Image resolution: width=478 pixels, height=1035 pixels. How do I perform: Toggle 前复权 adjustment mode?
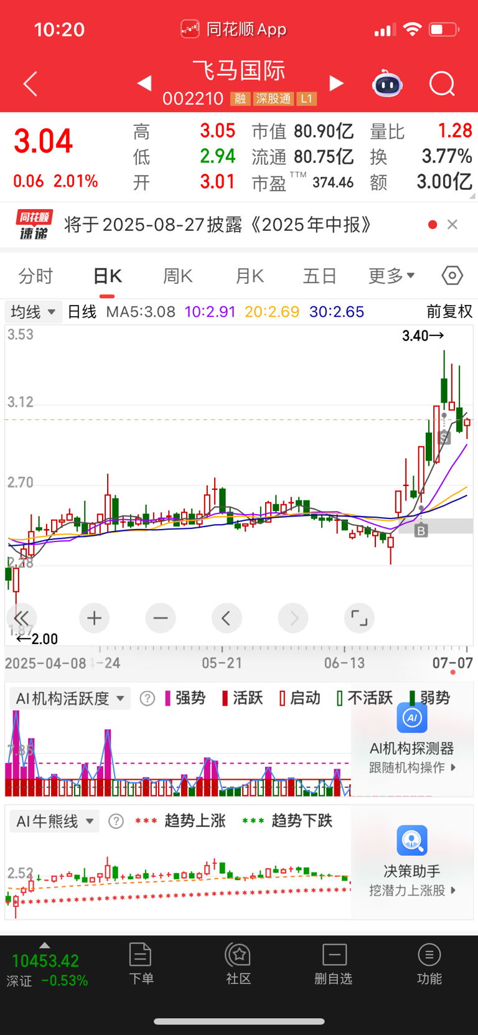449,312
